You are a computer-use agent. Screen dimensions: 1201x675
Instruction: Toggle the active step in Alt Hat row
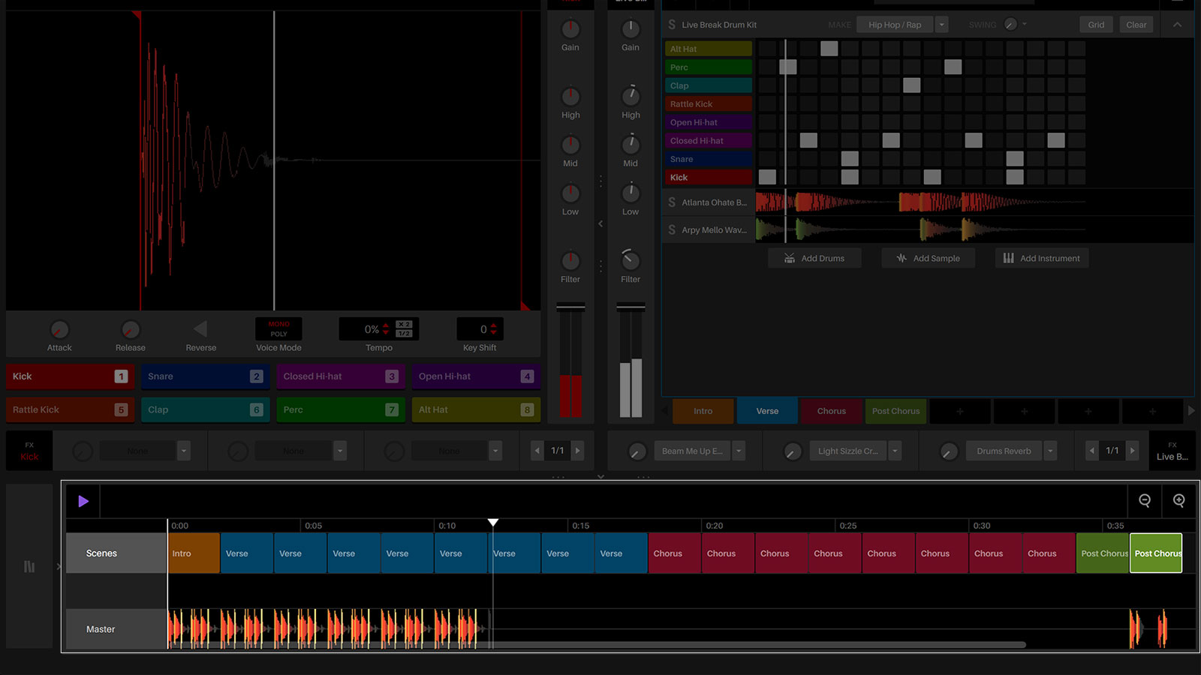[829, 49]
